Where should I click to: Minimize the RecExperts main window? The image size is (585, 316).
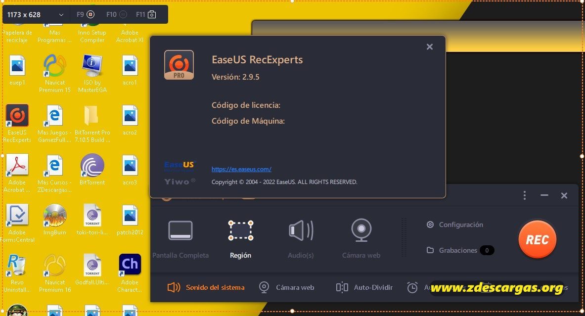coord(544,195)
